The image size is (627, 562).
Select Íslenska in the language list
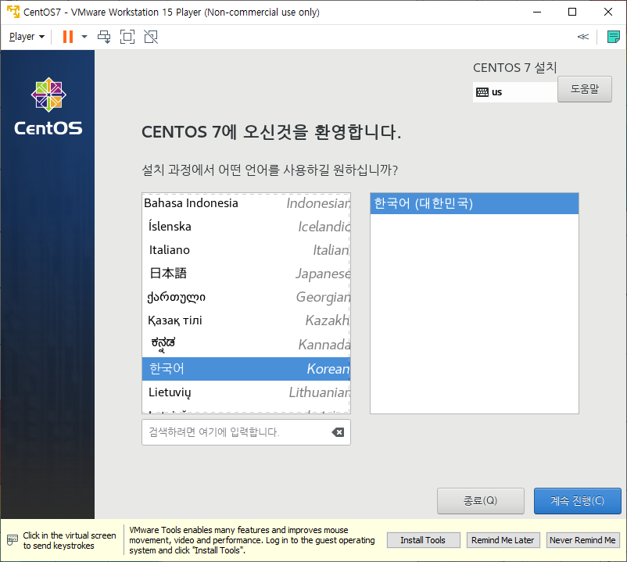tap(246, 227)
